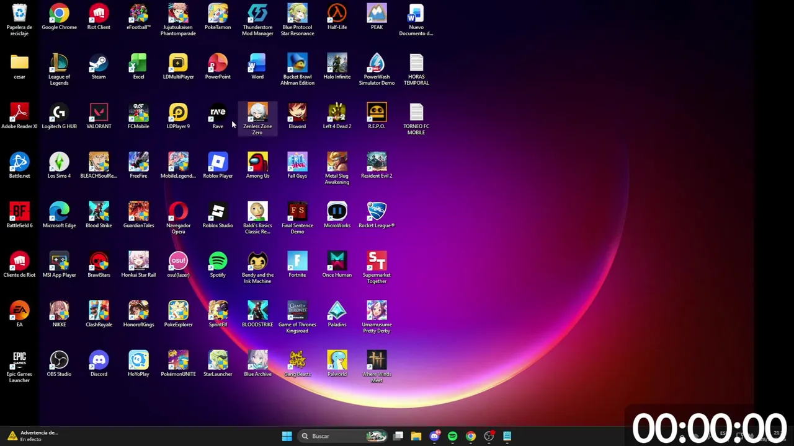Open Task View from the taskbar

[x=398, y=436]
